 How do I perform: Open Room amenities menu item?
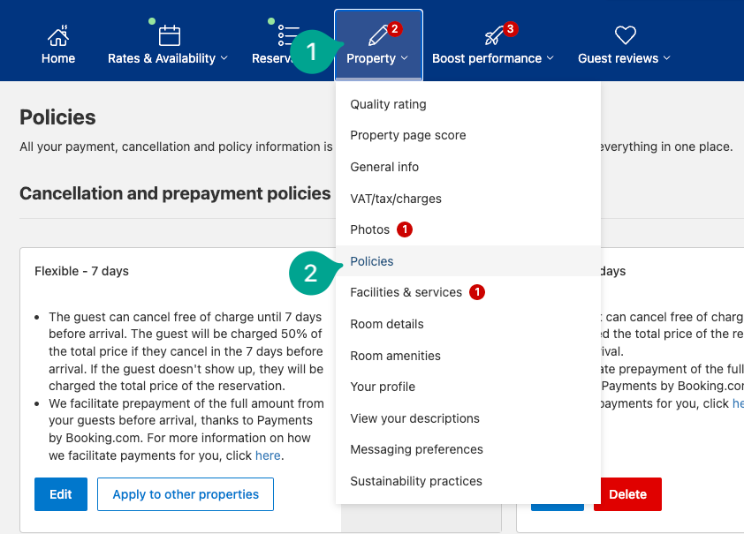(x=467, y=356)
